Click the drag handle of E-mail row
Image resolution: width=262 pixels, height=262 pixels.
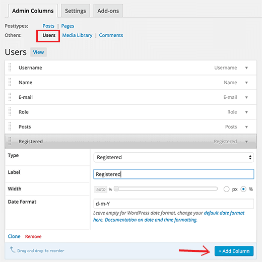10,97
